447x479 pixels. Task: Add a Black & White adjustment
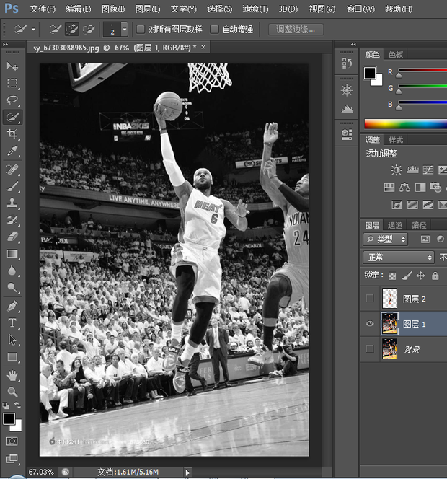[420, 188]
